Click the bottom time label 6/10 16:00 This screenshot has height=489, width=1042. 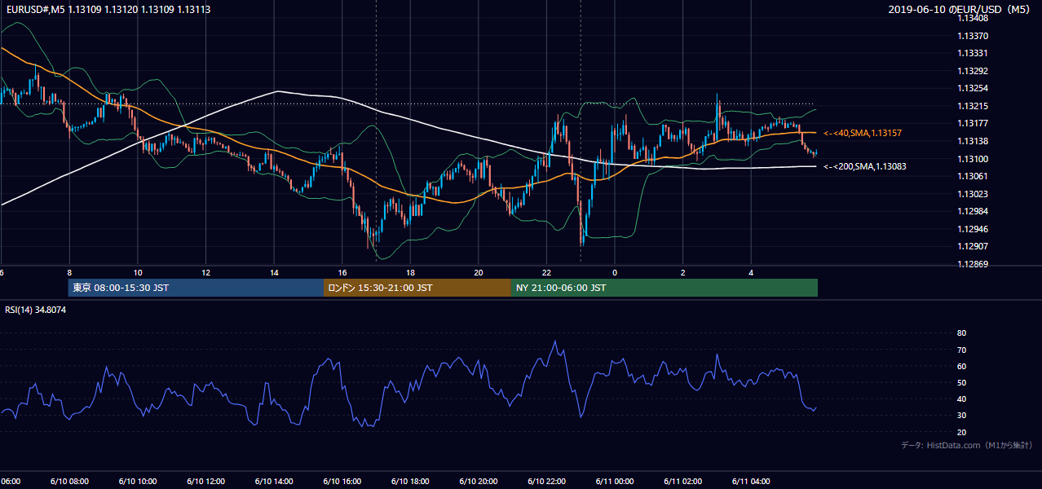[342, 482]
